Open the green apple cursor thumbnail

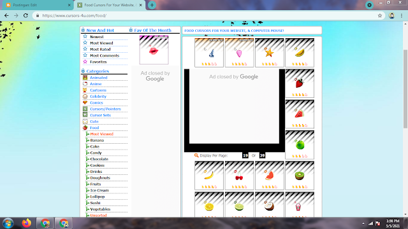[x=300, y=144]
